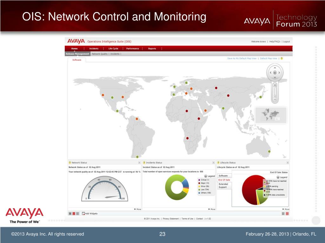Click the world overview minimap thumbnail
This screenshot has height=243, width=325.
click(x=271, y=115)
